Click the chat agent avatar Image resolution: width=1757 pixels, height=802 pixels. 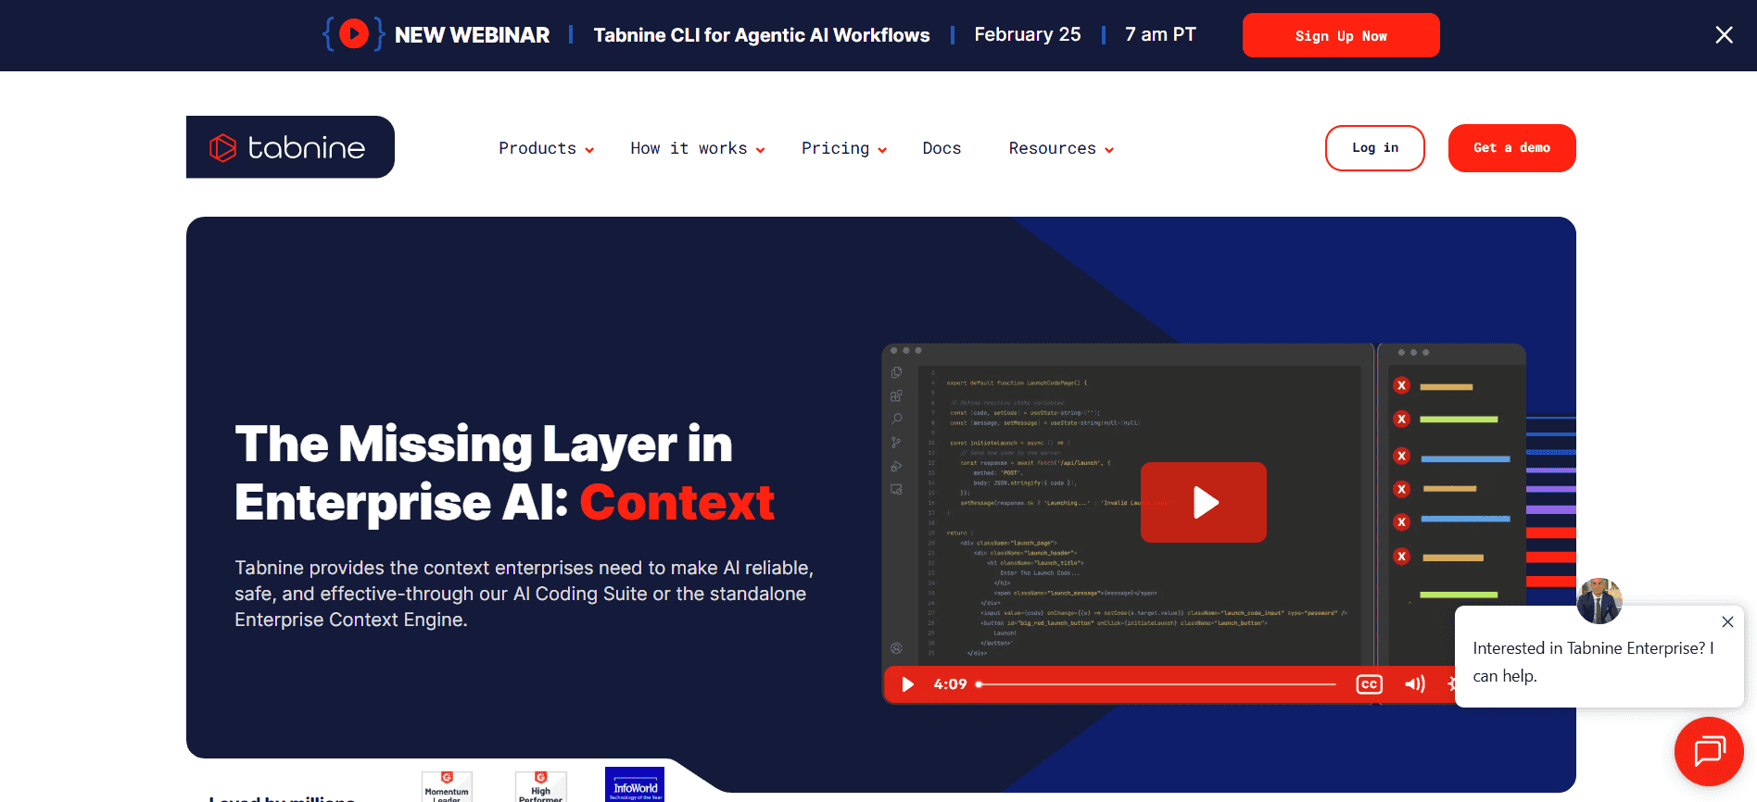click(x=1599, y=601)
